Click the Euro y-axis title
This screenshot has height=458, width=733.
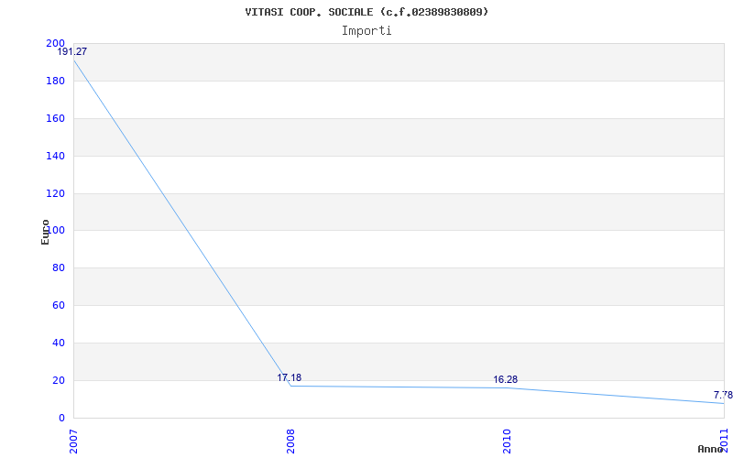click(45, 232)
